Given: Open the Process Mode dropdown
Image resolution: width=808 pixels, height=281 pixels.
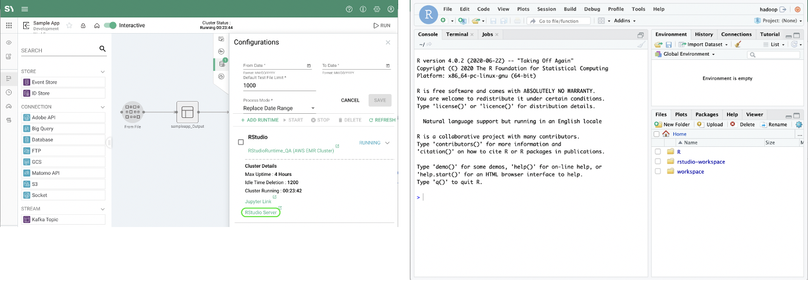Looking at the screenshot, I should pyautogui.click(x=279, y=108).
